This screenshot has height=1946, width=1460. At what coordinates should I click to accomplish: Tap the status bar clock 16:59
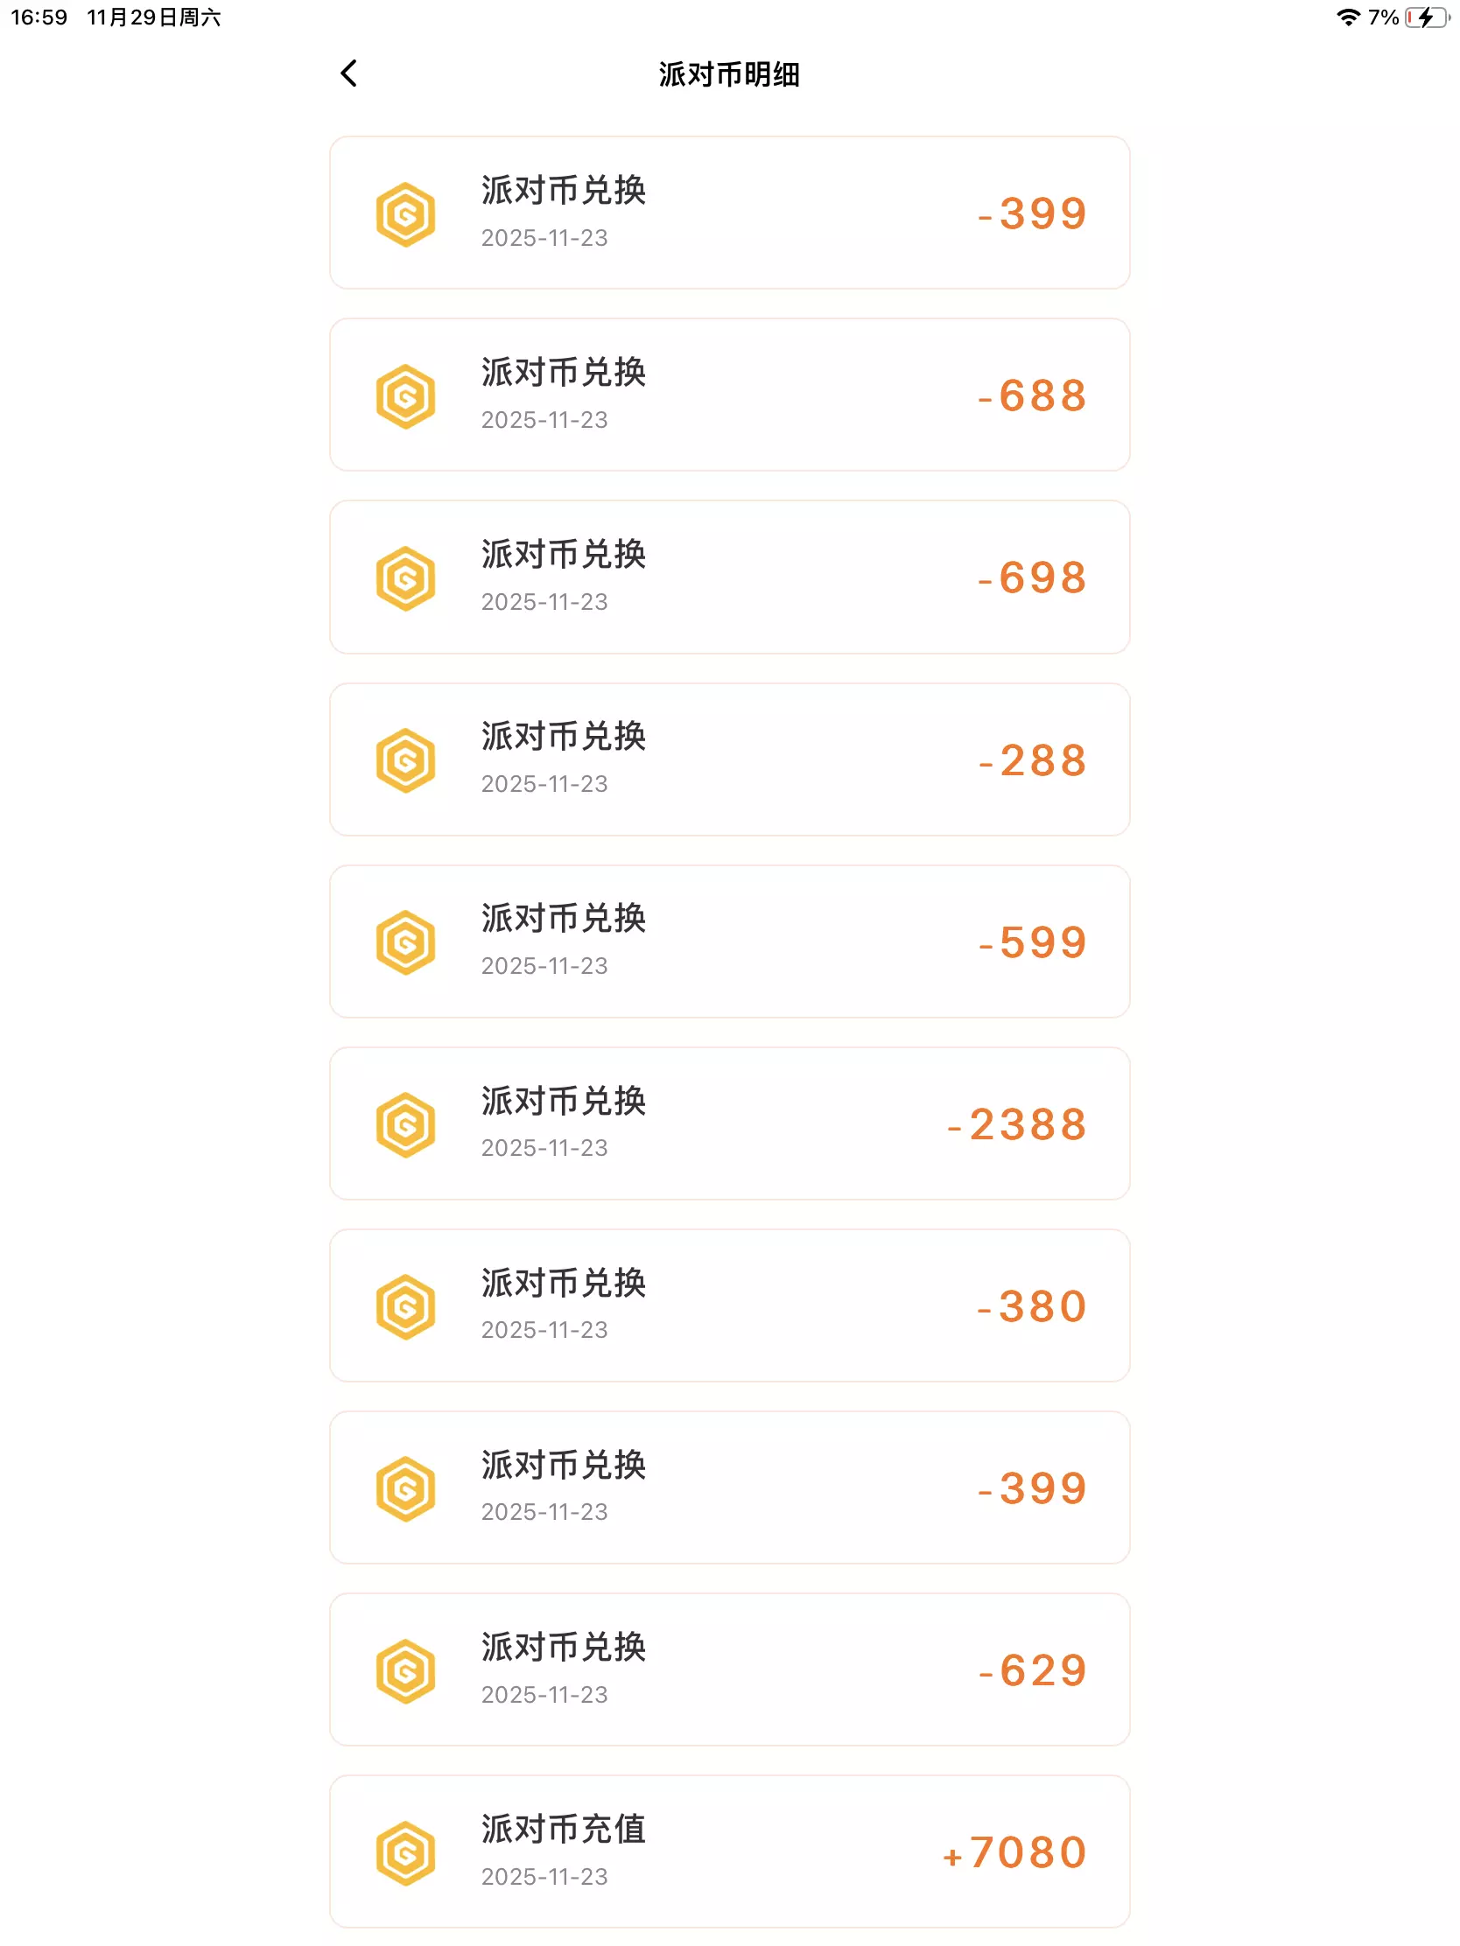click(39, 17)
